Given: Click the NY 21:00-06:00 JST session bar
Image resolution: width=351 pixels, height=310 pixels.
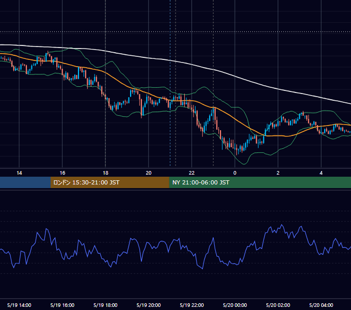Looking at the screenshot, I should click(x=260, y=182).
